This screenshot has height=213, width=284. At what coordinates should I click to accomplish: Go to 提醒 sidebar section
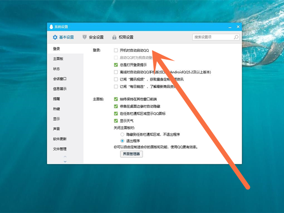pyautogui.click(x=65, y=99)
